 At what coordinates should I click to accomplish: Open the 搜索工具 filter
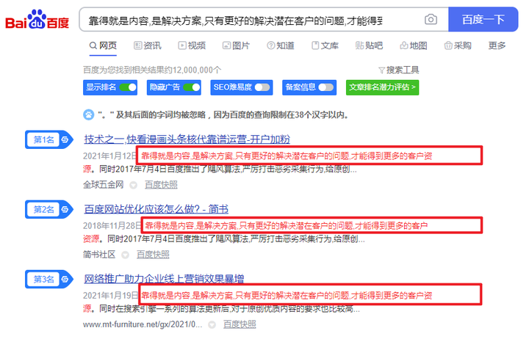pos(398,70)
